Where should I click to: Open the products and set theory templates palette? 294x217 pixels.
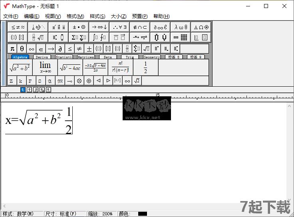click(x=160, y=37)
